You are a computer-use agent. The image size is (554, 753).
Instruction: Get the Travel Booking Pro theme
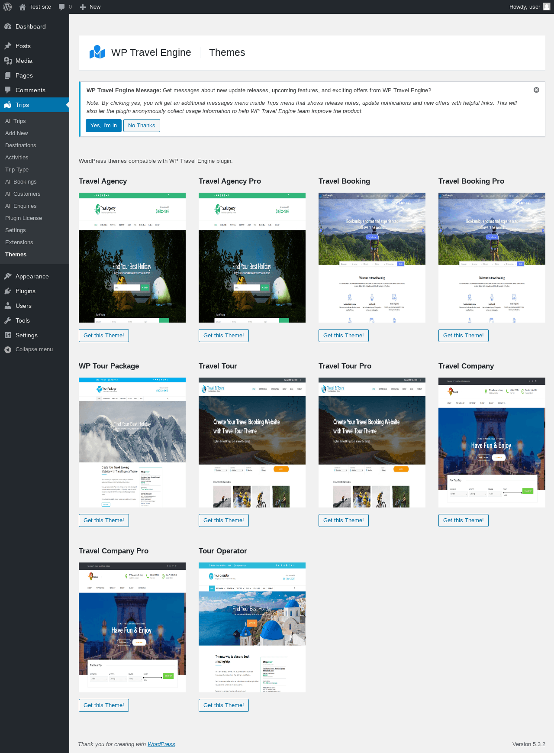(464, 336)
